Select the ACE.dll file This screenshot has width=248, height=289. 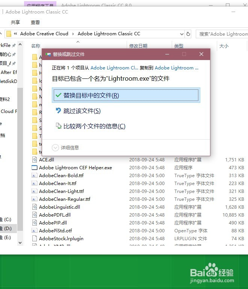47,160
